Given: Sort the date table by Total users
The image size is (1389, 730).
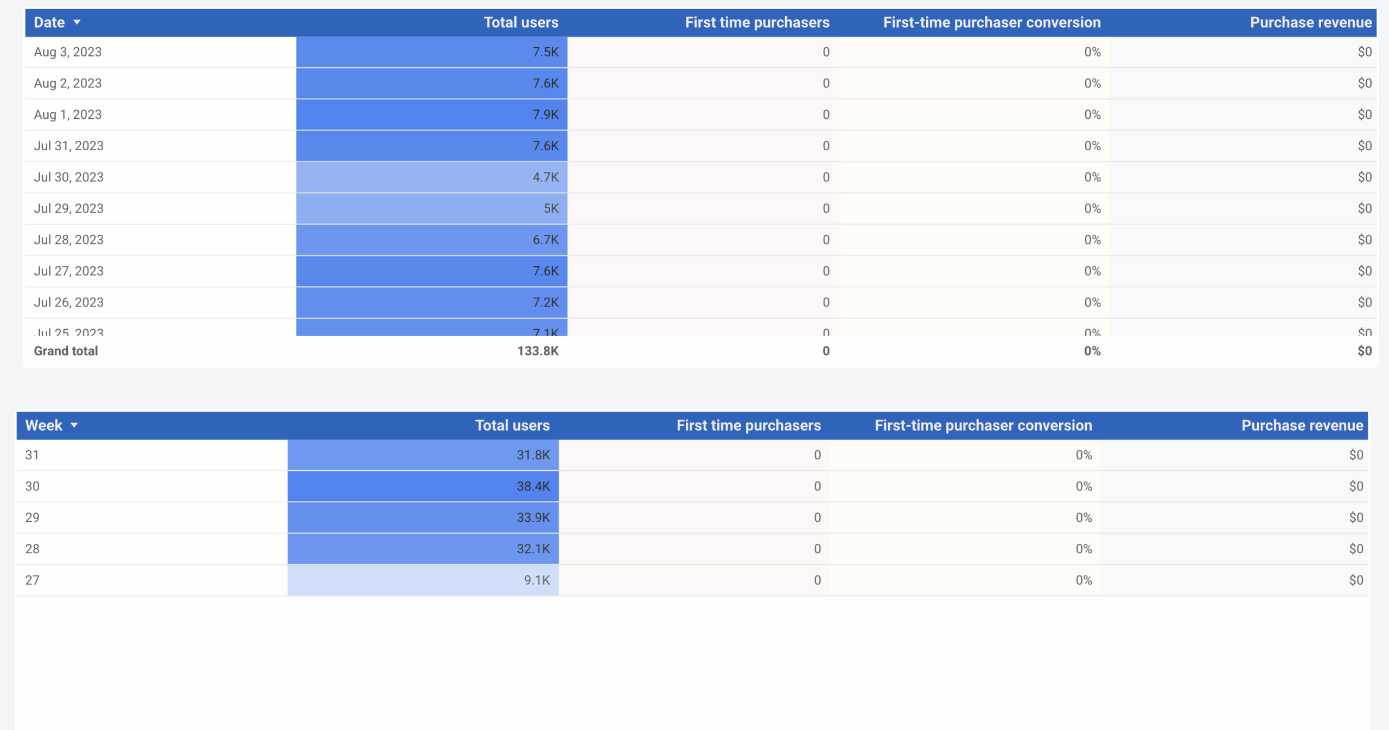Looking at the screenshot, I should [x=520, y=22].
